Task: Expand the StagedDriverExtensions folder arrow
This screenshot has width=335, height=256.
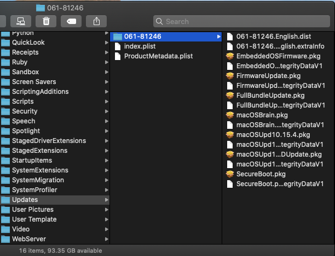Action: click(x=107, y=141)
